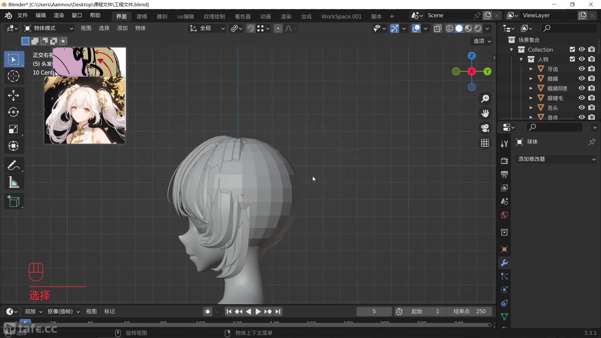
Task: Click the viewport zoom magnifier icon
Action: coord(485,99)
